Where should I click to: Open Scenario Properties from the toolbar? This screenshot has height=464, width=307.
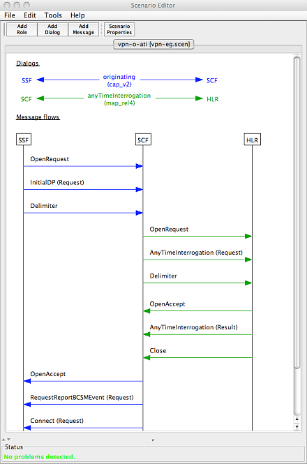coord(119,29)
